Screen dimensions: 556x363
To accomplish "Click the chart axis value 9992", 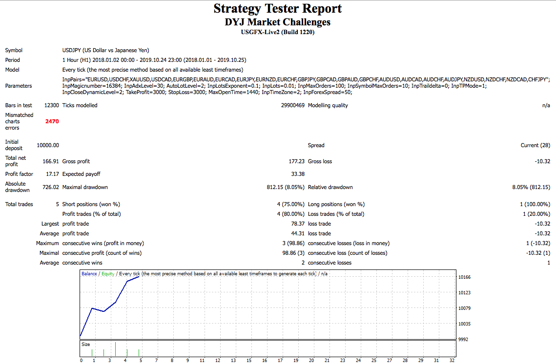I will pos(463,339).
